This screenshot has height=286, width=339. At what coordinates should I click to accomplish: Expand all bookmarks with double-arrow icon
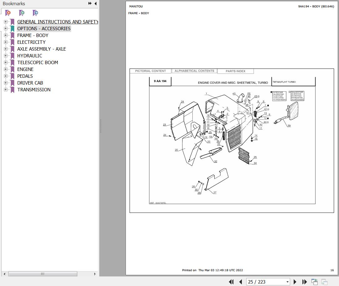tap(90, 3)
